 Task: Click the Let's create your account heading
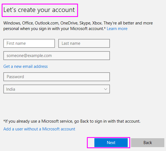tap(39, 10)
